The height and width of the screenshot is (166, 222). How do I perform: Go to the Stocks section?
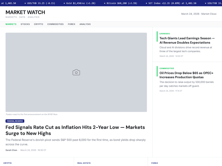pos(25,24)
